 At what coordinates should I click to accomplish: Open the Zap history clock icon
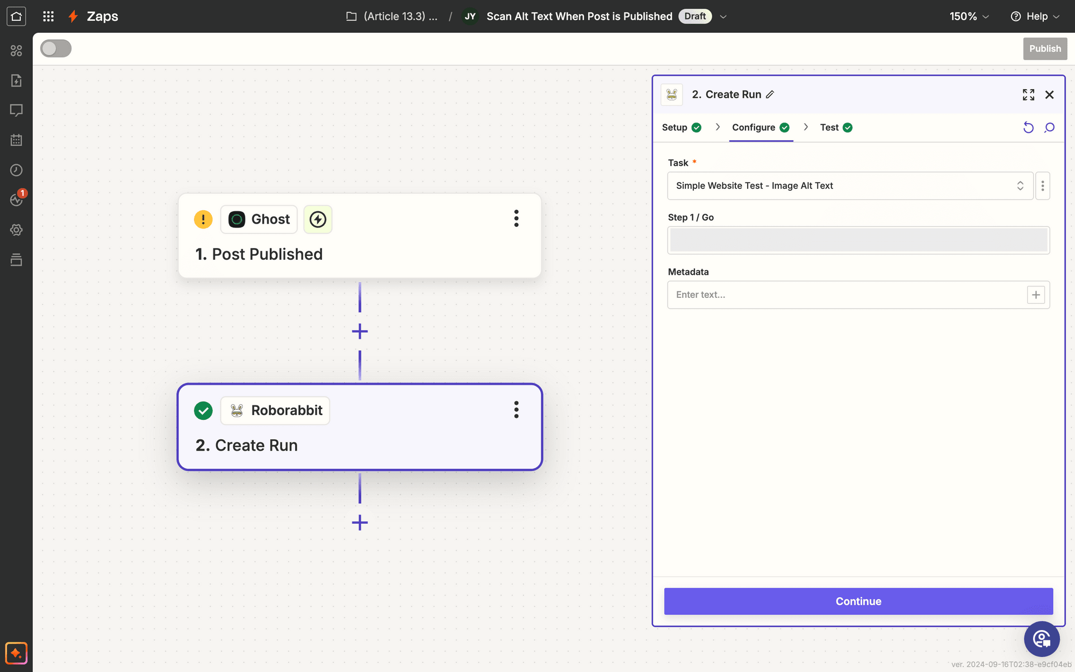(16, 170)
